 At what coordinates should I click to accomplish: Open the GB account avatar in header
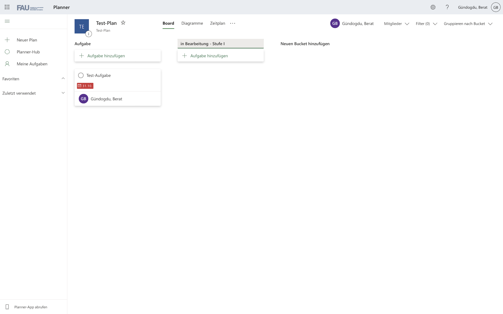[496, 7]
